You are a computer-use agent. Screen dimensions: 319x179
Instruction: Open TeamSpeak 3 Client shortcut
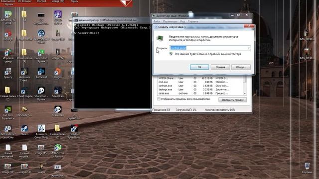tap(41, 36)
